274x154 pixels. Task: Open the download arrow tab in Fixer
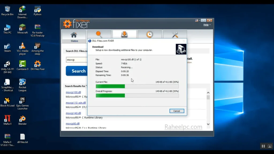click(x=124, y=34)
